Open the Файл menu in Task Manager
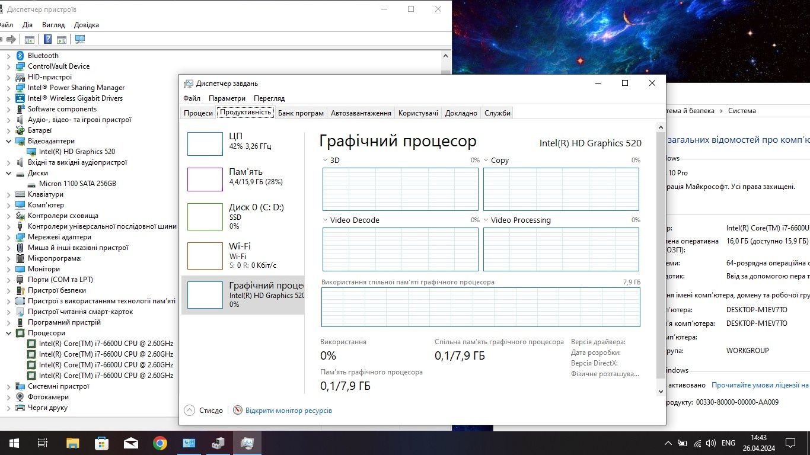 point(192,98)
